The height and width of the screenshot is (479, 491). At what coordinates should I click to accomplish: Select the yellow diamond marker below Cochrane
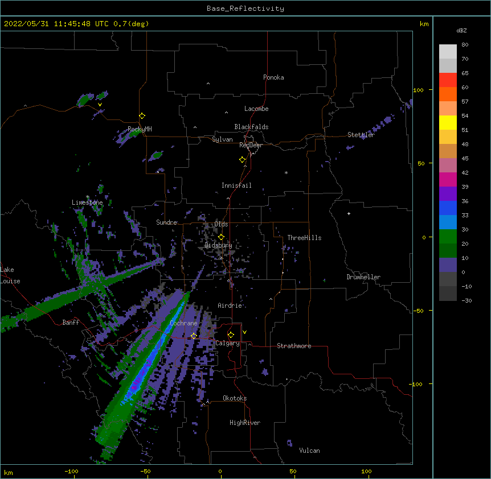[x=194, y=336]
